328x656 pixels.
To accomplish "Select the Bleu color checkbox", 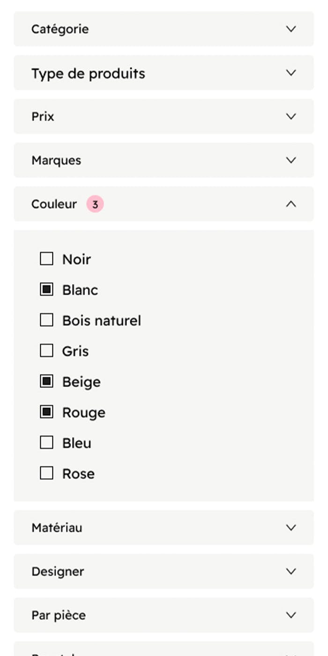I will [46, 443].
